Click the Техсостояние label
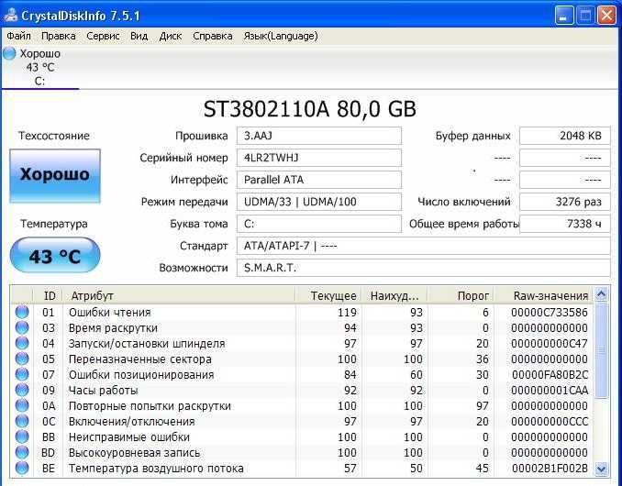This screenshot has height=486, width=622. point(54,136)
